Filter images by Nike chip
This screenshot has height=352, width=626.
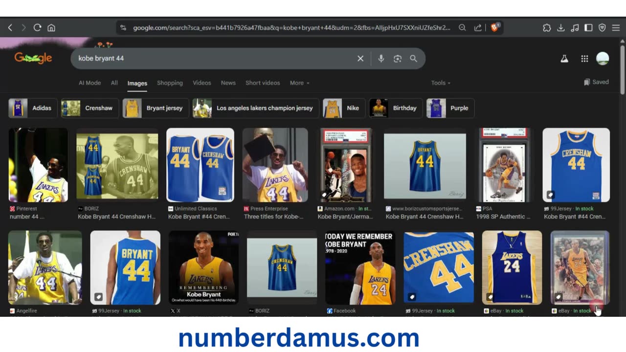pos(344,108)
